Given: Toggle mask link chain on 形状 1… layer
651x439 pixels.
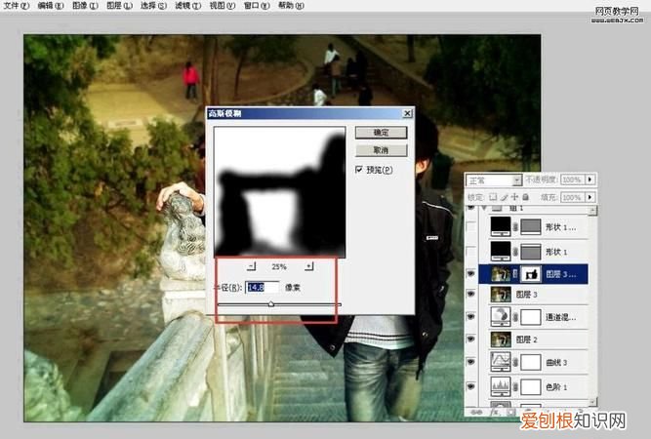Looking at the screenshot, I should coord(515,227).
